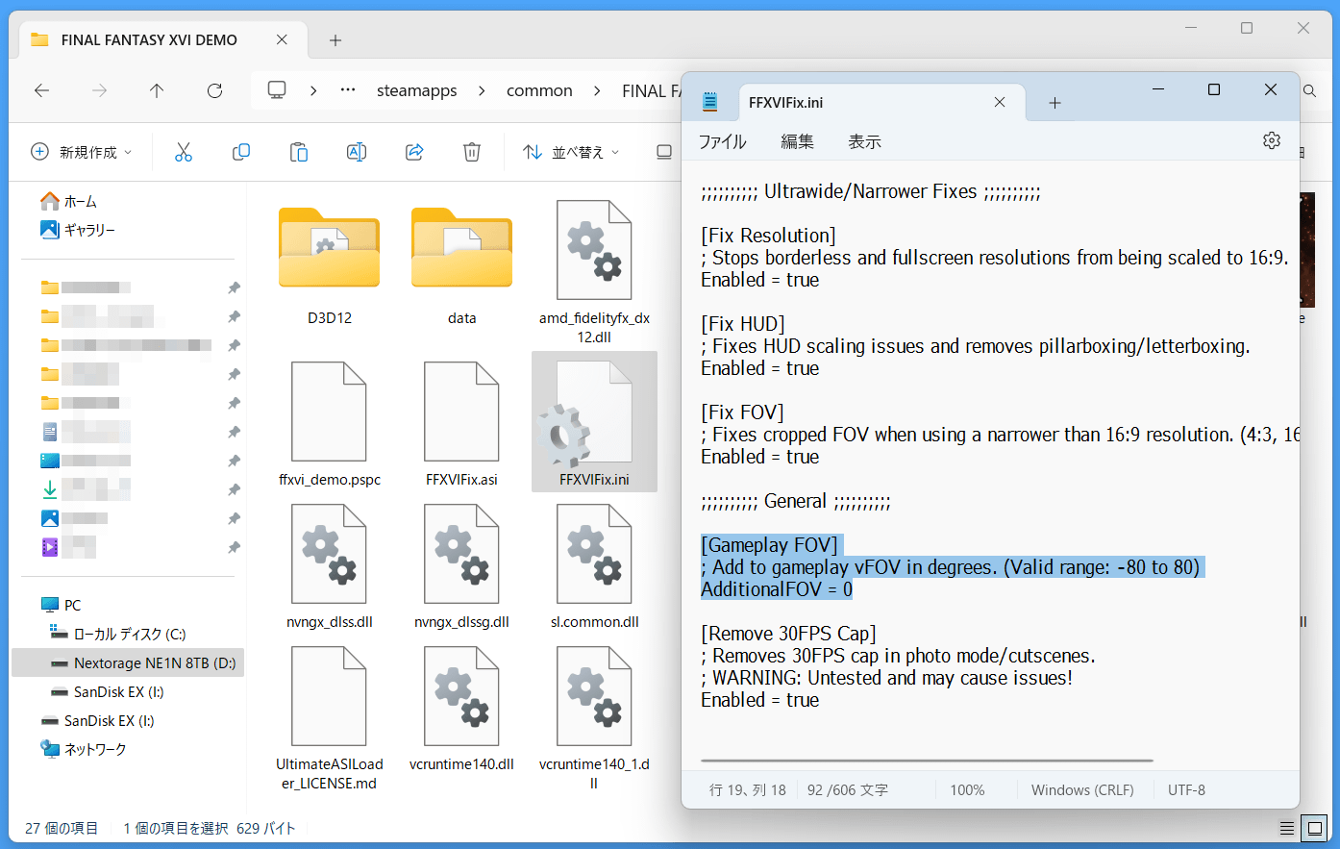
Task: Select vcruntime140.dll file
Action: pos(462,708)
